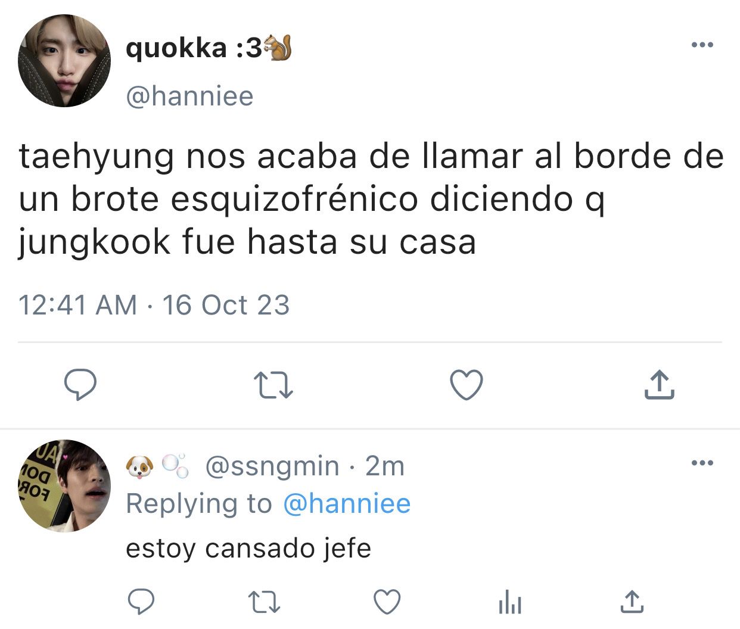Screen dimensions: 740x629
Task: Like the main tweet with heart icon
Action: tap(466, 384)
